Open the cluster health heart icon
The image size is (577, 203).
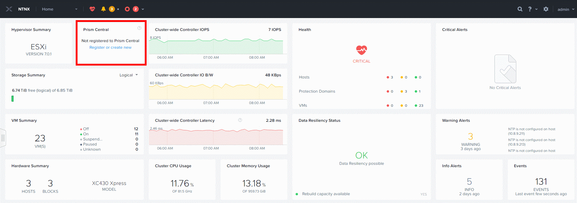click(x=92, y=9)
